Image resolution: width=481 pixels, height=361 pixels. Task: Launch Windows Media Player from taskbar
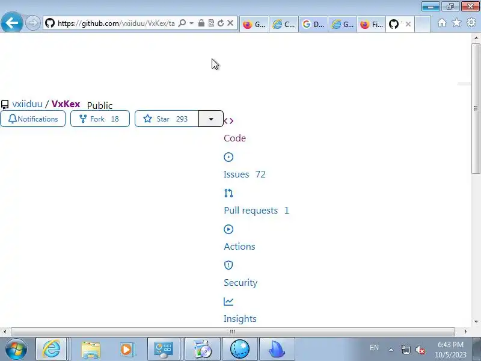pyautogui.click(x=126, y=349)
